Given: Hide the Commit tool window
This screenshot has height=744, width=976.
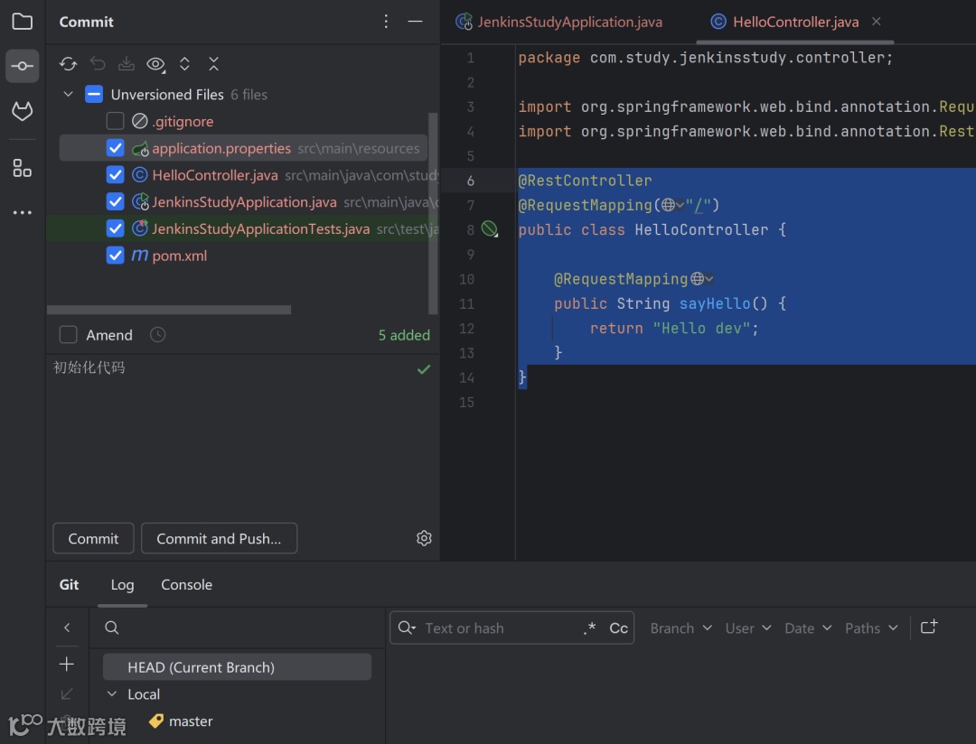Looking at the screenshot, I should click(415, 22).
